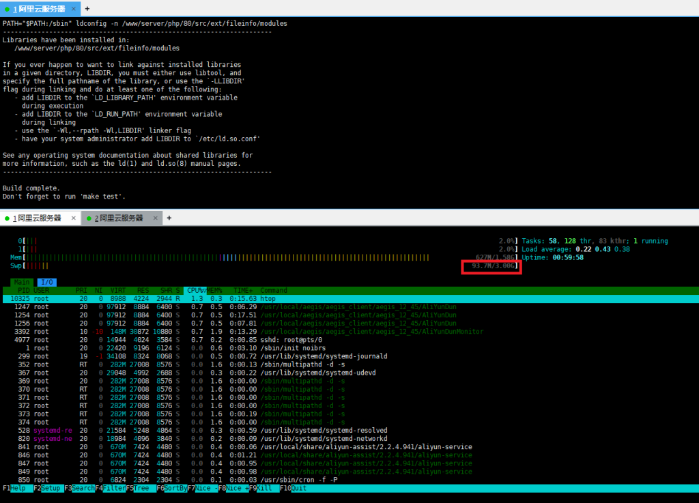Click the Mem usage meter bar

[x=264, y=257]
